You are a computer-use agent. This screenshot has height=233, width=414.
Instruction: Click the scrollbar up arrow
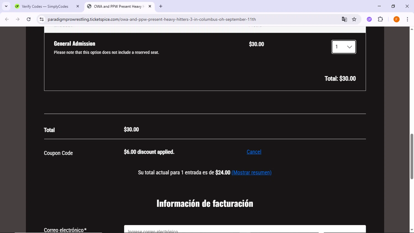point(412,29)
